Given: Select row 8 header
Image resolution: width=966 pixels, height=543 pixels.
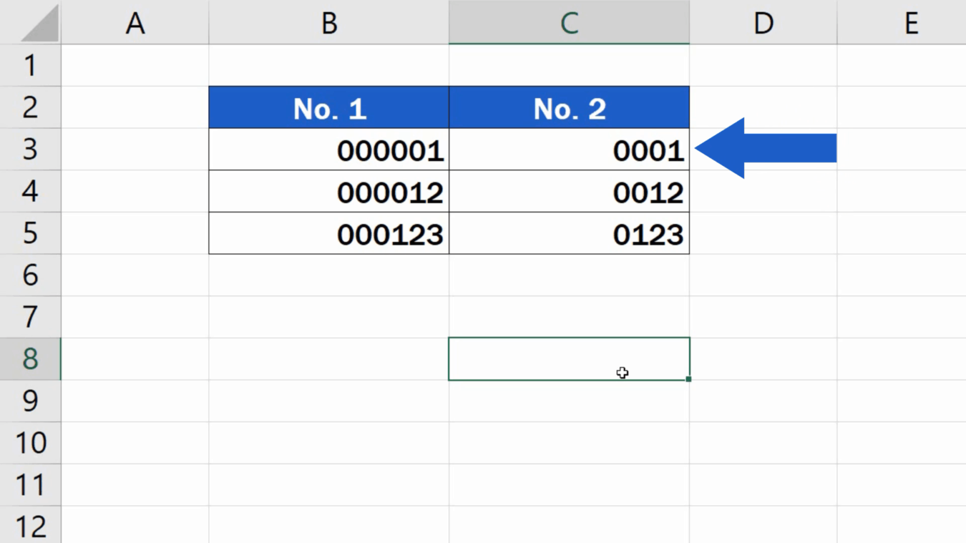Looking at the screenshot, I should (x=30, y=359).
